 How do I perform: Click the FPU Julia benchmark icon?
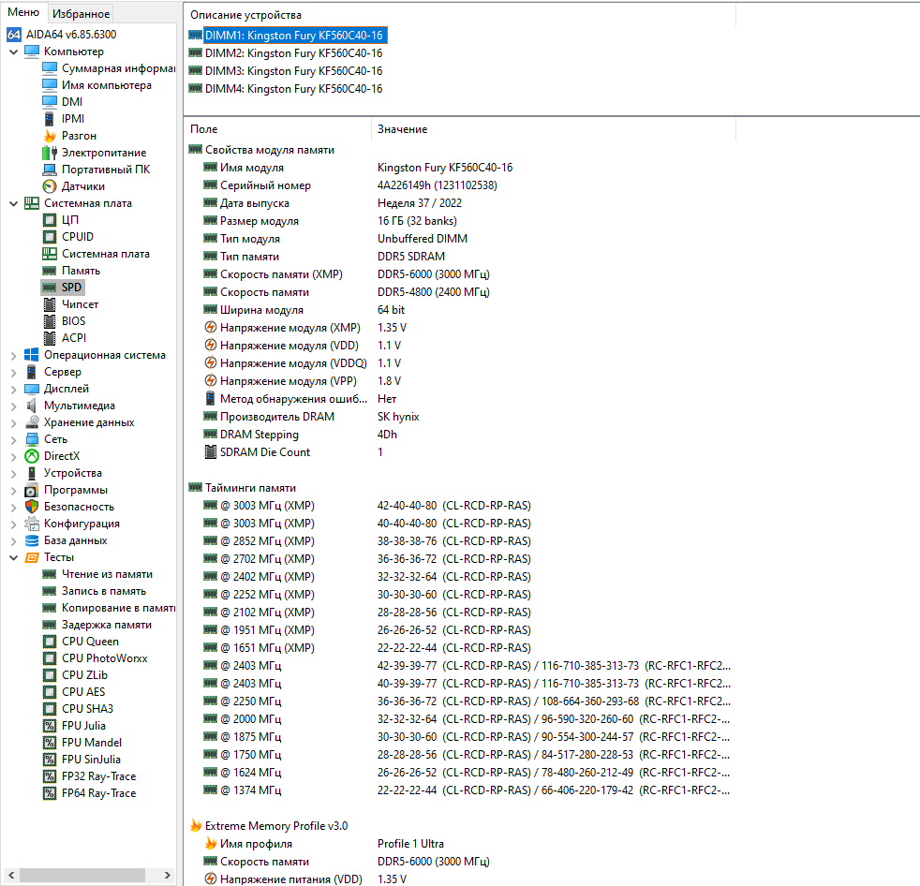click(x=50, y=726)
